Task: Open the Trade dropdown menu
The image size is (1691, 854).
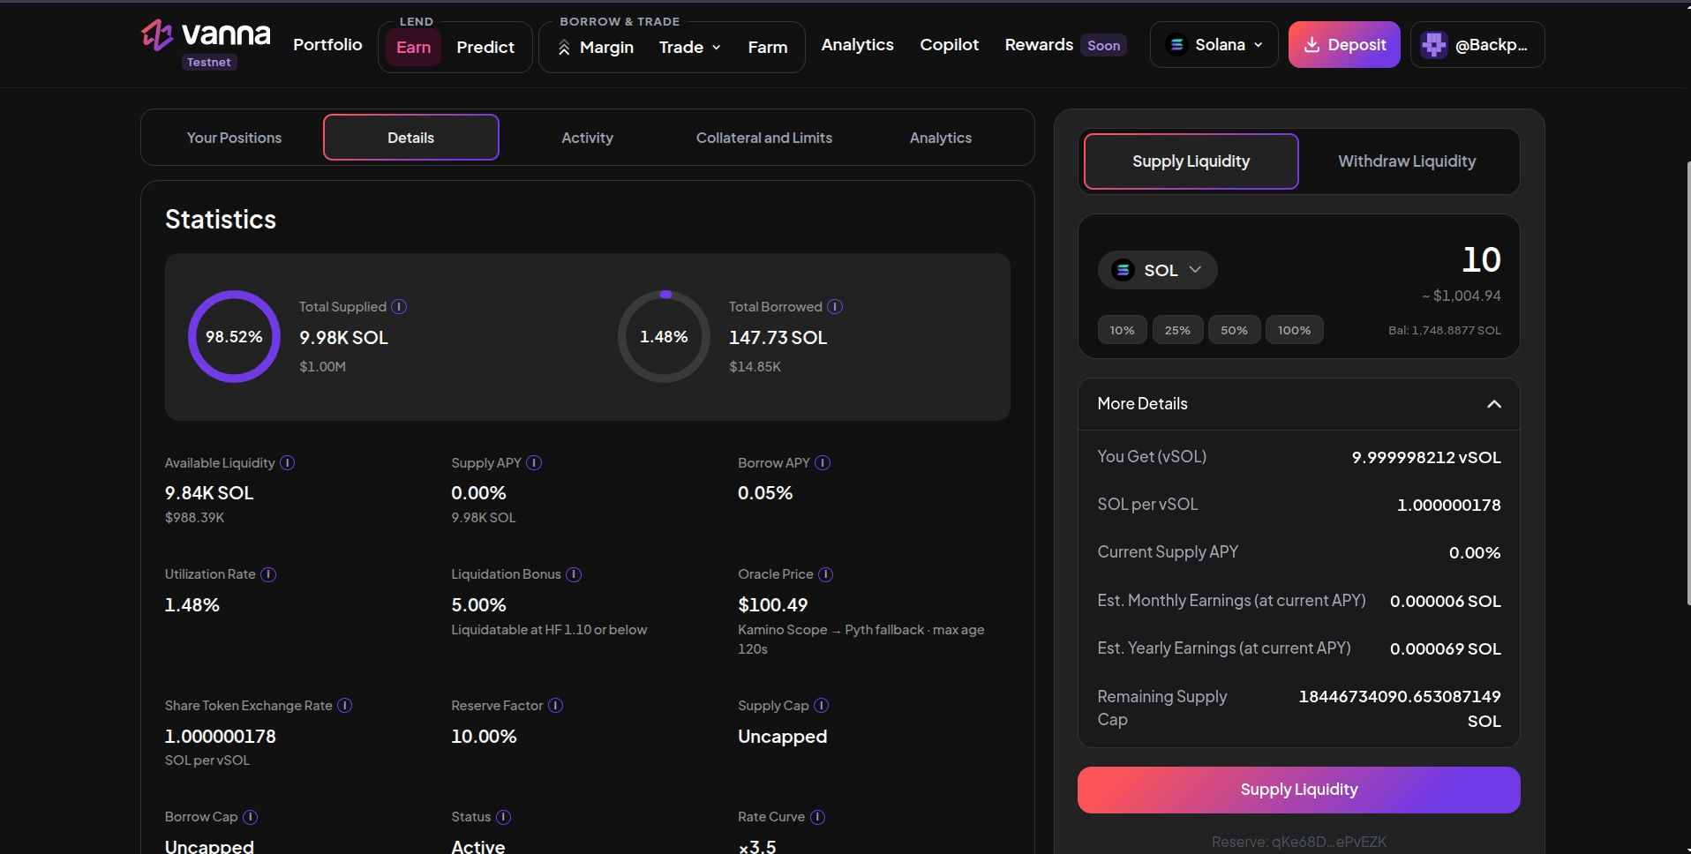Action: click(x=690, y=48)
